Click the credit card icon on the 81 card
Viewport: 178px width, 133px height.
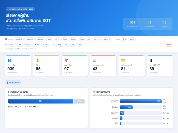[x=123, y=60]
